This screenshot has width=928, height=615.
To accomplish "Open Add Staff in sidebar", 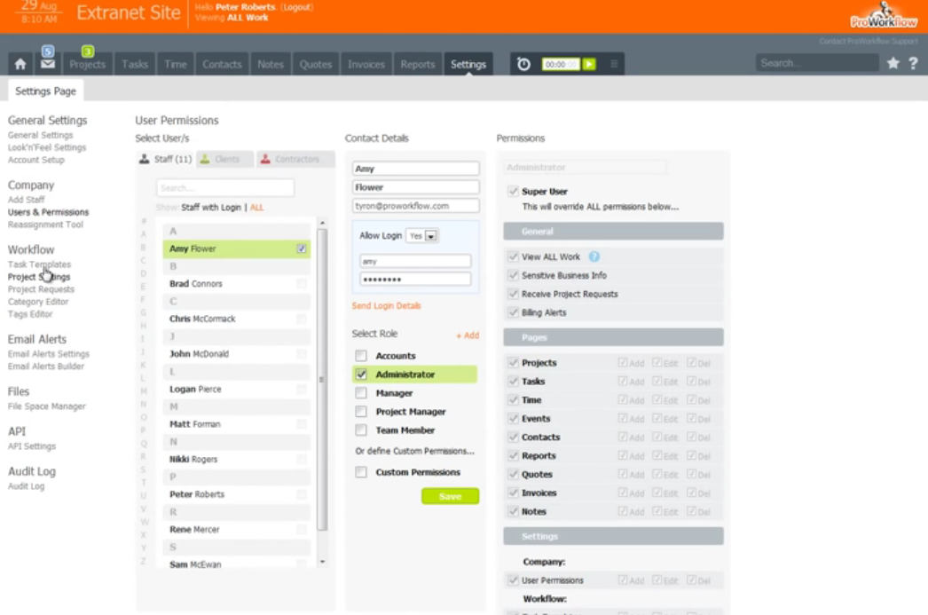I will [26, 200].
